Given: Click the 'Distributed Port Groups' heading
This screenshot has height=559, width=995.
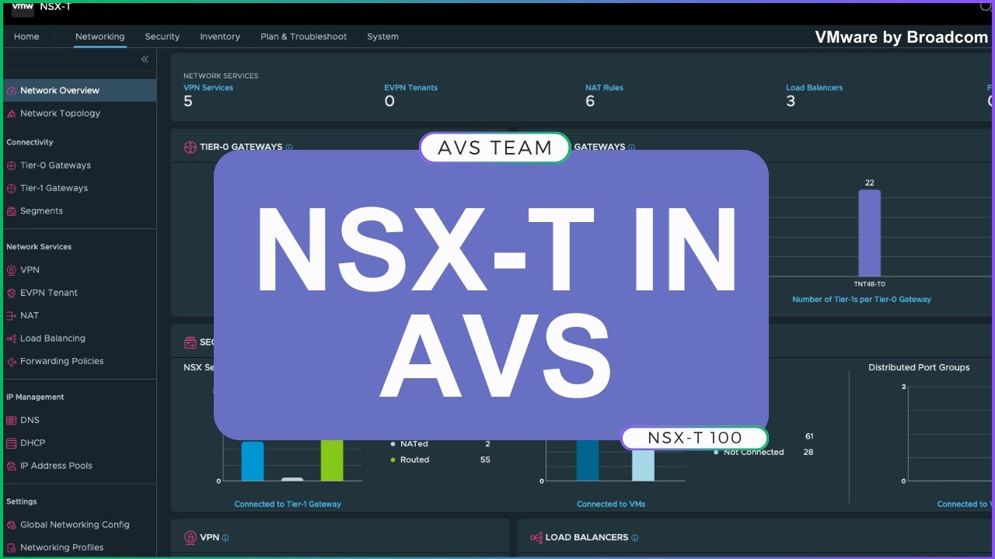Looking at the screenshot, I should click(x=919, y=368).
